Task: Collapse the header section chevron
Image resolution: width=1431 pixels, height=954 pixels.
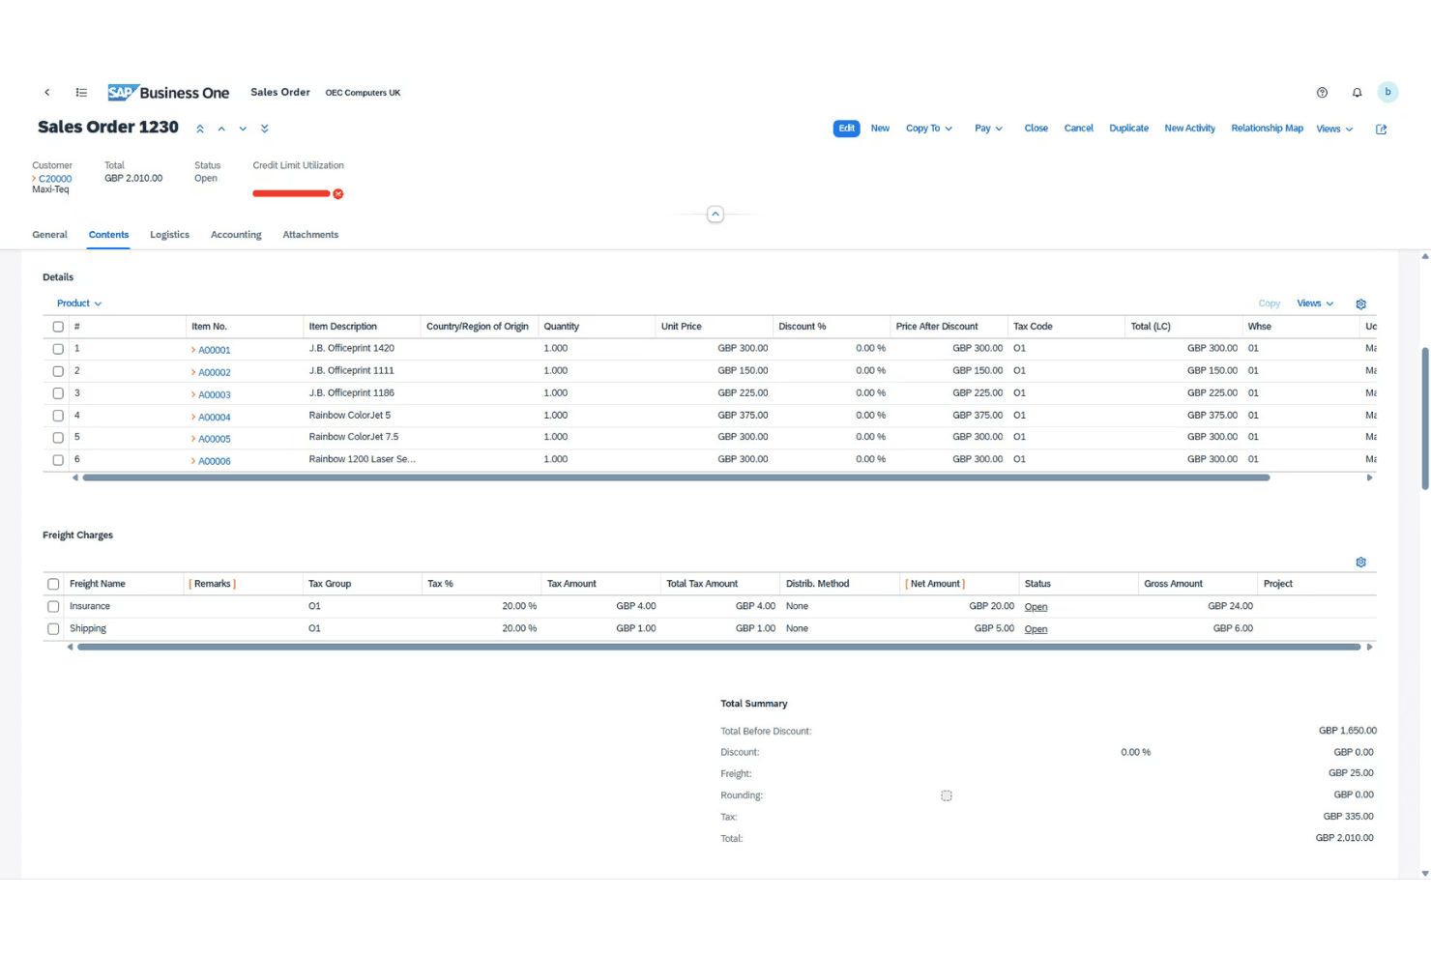Action: click(x=715, y=215)
